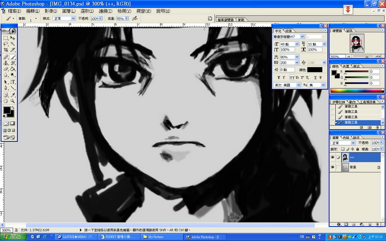Select the Healing Brush tool
The image size is (386, 241).
pyautogui.click(x=6, y=57)
